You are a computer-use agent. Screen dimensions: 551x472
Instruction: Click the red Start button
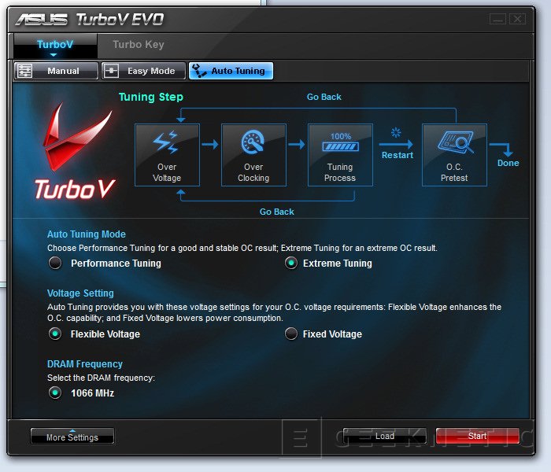[478, 436]
